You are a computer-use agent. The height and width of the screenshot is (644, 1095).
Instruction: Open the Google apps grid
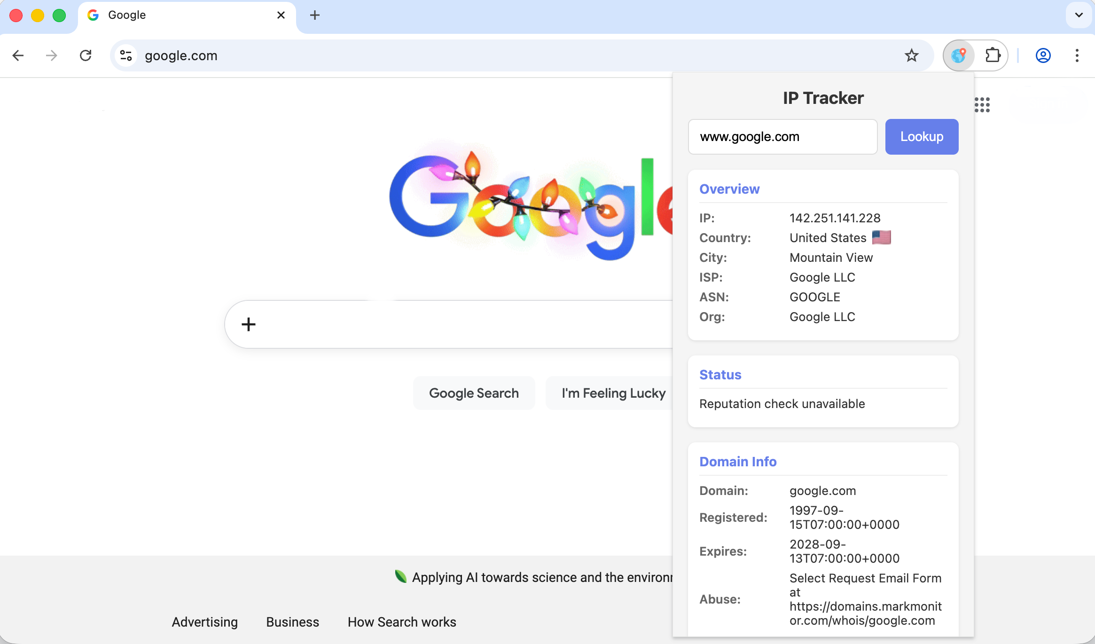tap(982, 104)
